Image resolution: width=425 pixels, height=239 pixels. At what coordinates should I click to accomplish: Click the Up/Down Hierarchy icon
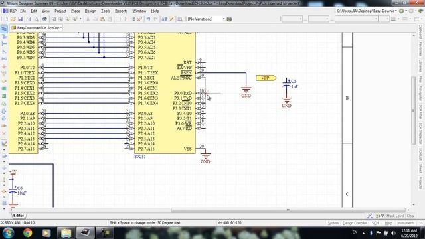coord(164,19)
